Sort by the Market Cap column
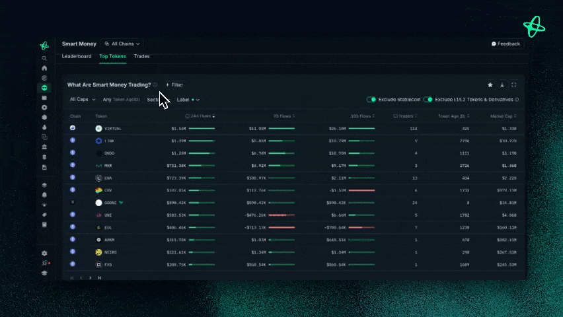 tap(503, 116)
